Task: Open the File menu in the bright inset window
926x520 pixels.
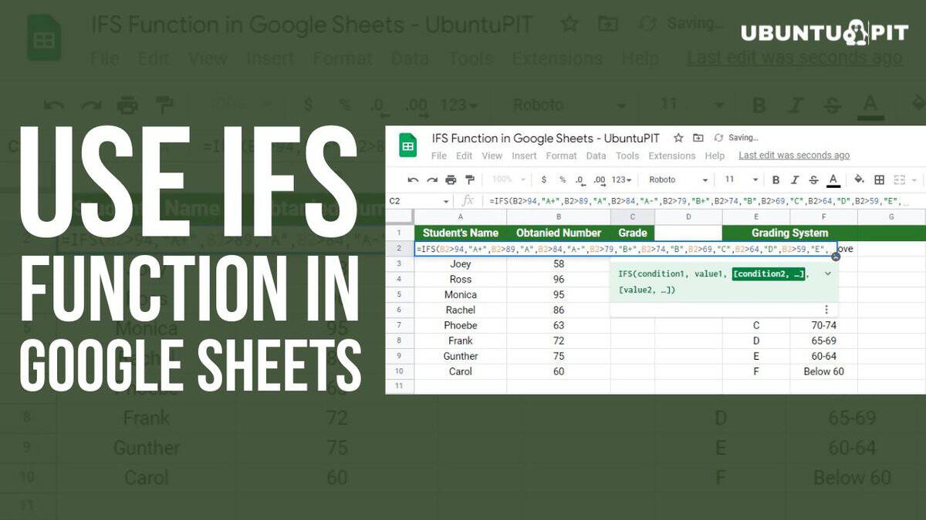Action: tap(439, 156)
